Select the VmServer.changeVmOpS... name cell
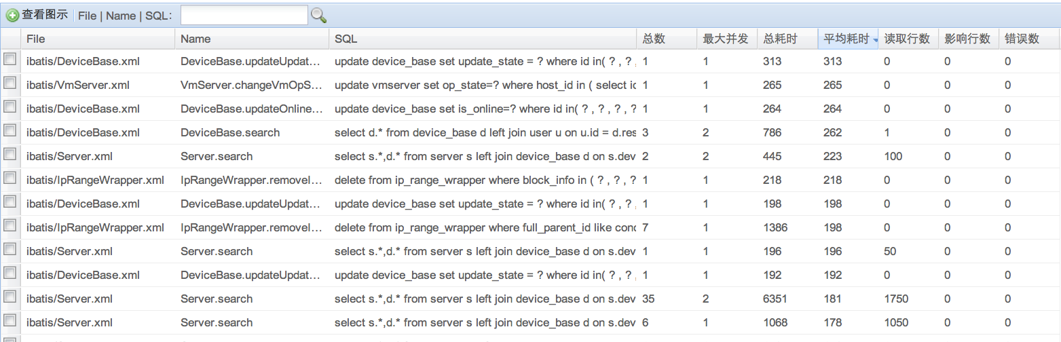1061x342 pixels. pyautogui.click(x=250, y=85)
